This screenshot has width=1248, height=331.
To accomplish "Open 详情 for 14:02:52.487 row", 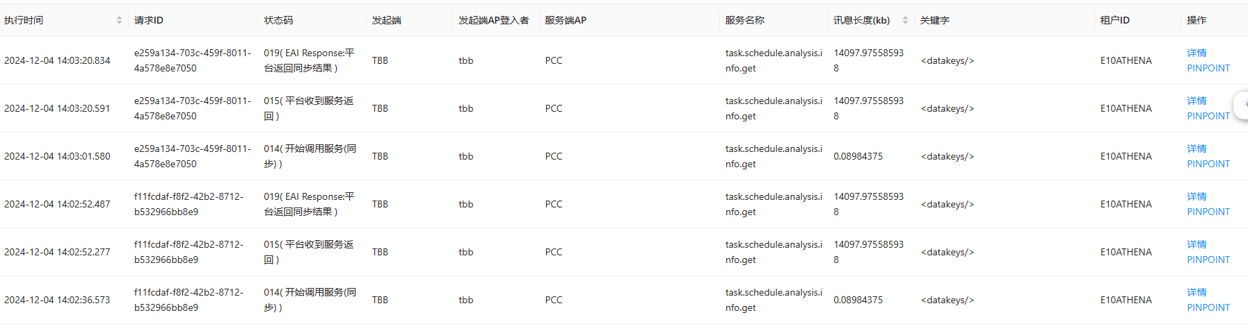I will (x=1197, y=196).
